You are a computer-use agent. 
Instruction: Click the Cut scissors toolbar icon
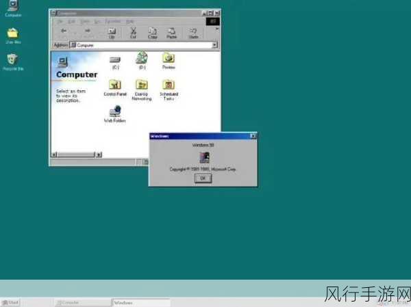point(133,33)
